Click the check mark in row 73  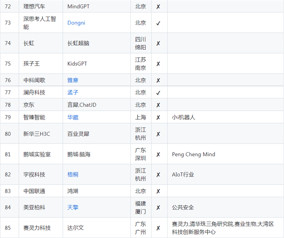(x=158, y=23)
